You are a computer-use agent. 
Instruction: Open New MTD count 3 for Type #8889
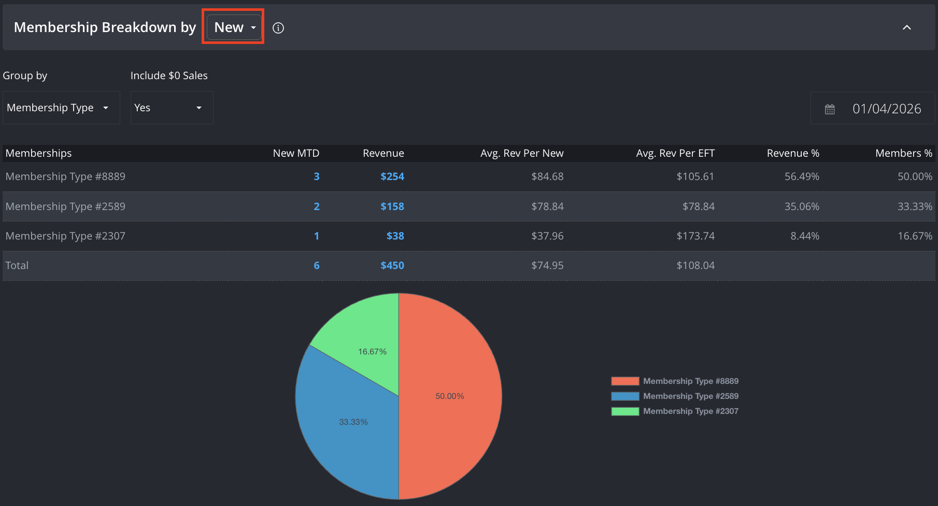[x=317, y=176]
